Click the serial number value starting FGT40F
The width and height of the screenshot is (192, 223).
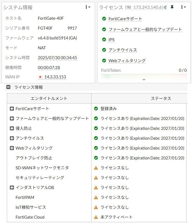pos(57,28)
